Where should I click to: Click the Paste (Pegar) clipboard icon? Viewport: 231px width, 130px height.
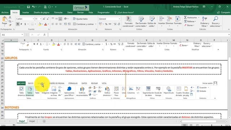coord(5,19)
